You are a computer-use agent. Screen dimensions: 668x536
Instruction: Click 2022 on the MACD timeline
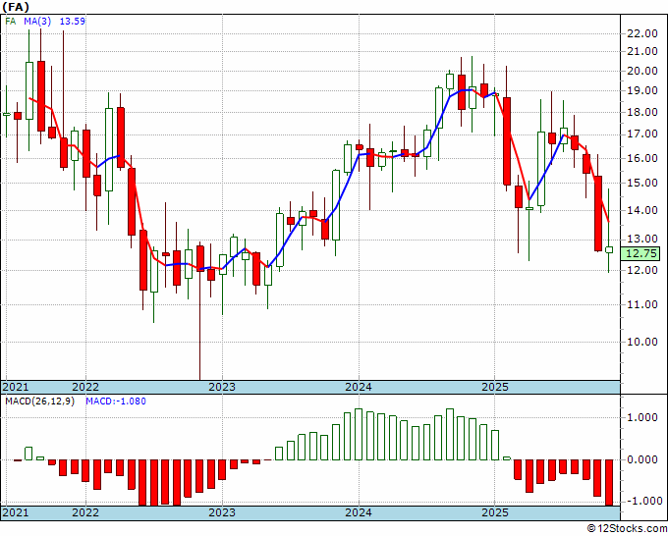[85, 512]
